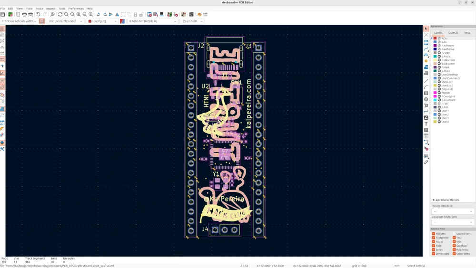476x268 pixels.
Task: Switch to the Objects tab
Action: point(453,33)
